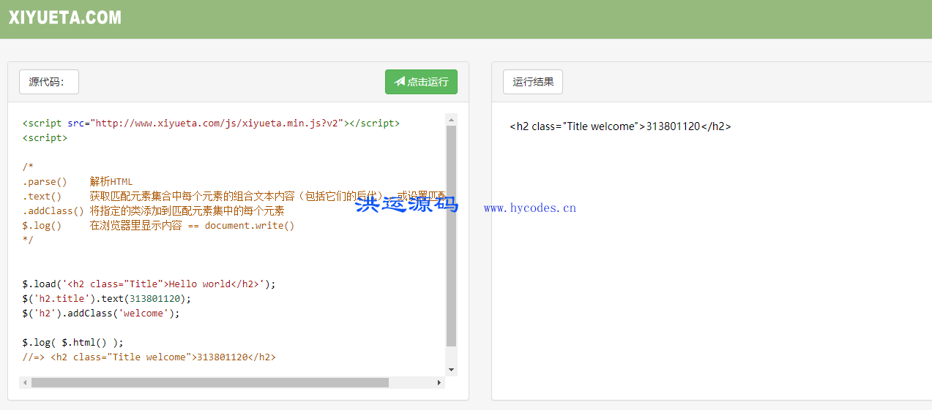
Task: Place cursor on the script src line
Action: pyautogui.click(x=211, y=123)
